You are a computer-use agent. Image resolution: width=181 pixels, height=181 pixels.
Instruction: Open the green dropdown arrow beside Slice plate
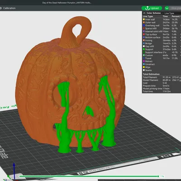[167, 8]
